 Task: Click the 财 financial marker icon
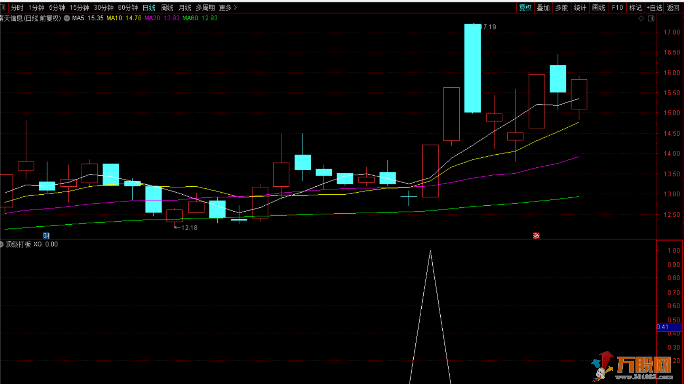46,236
